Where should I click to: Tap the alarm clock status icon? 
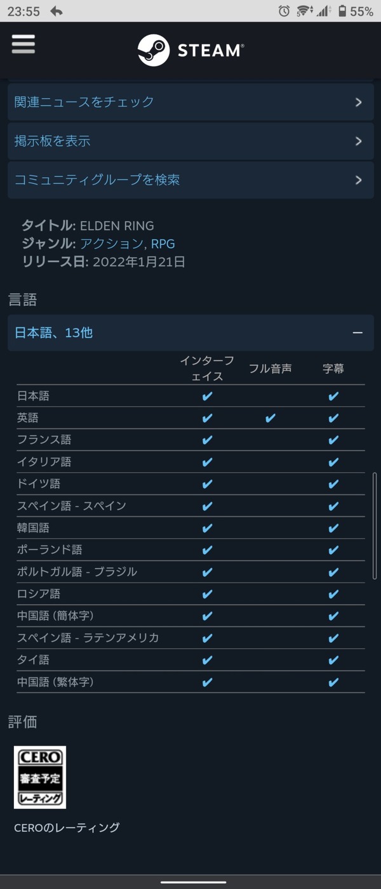click(x=284, y=11)
